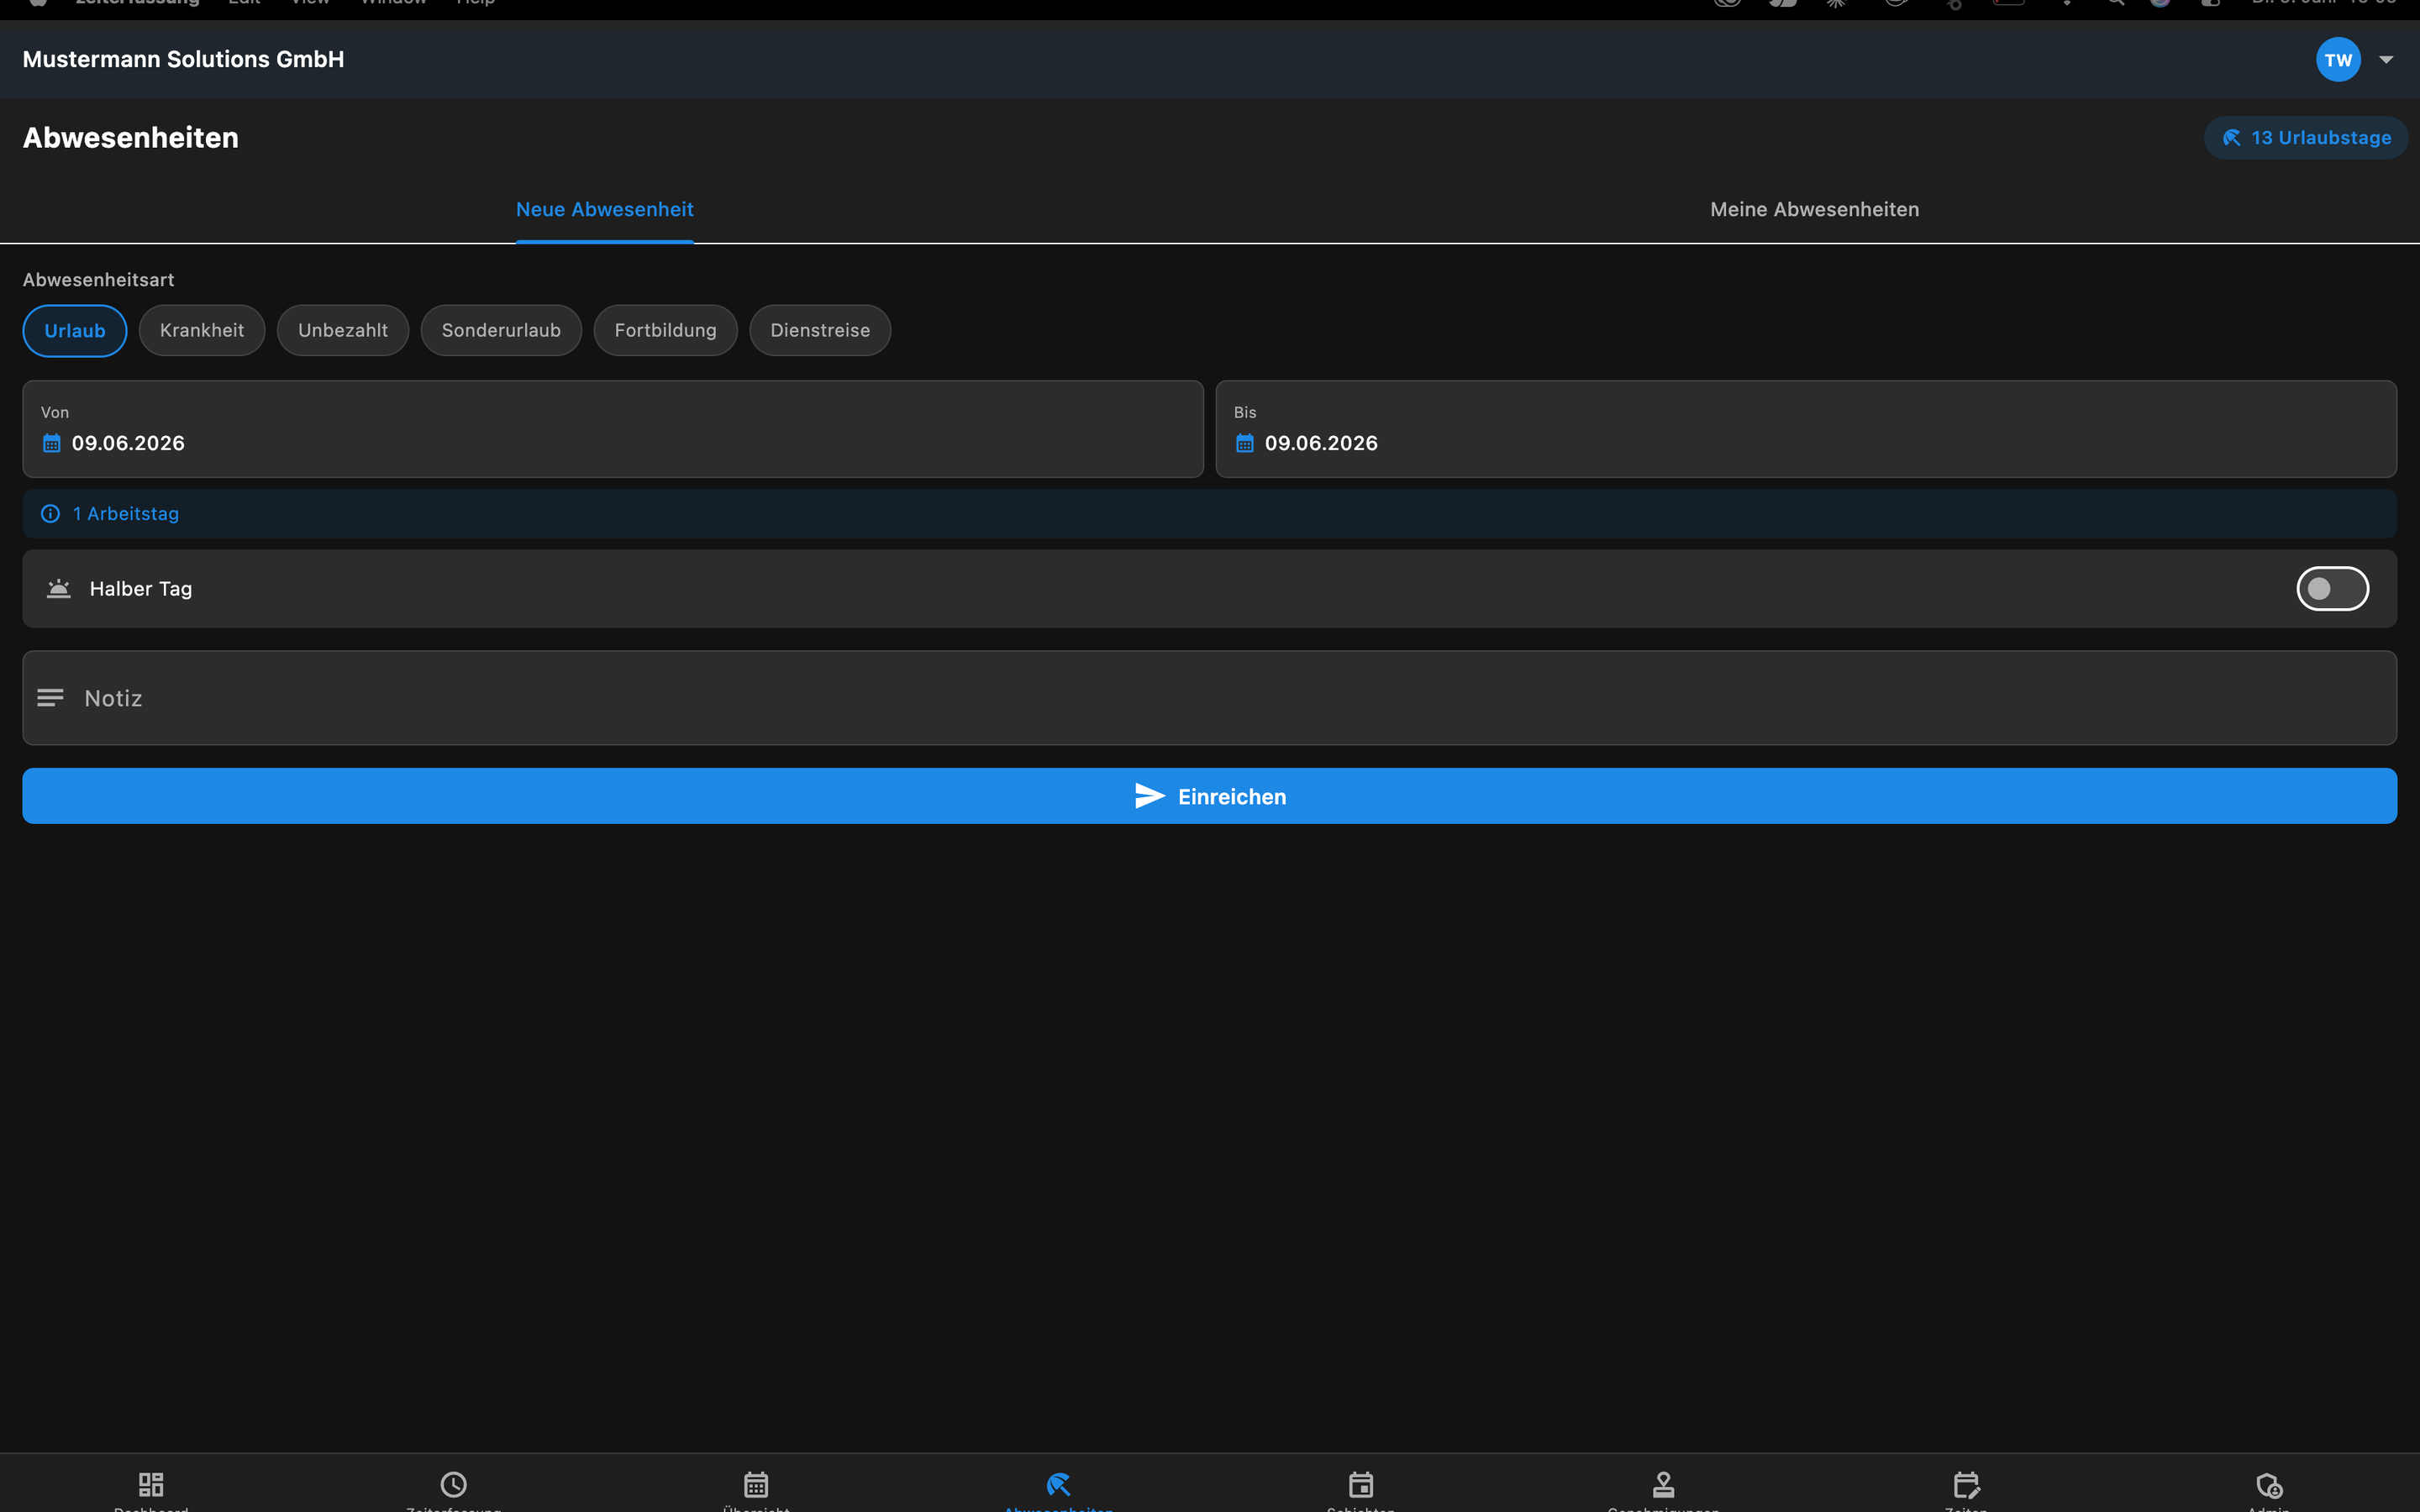Open the Bis date field

[x=1806, y=429]
